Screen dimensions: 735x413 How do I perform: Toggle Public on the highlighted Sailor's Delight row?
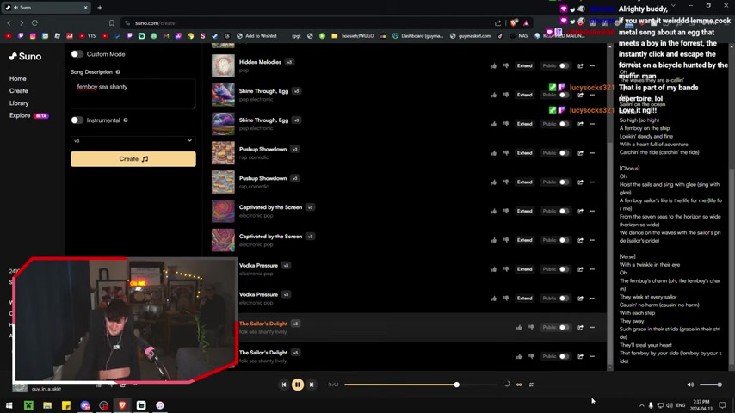[x=565, y=327]
